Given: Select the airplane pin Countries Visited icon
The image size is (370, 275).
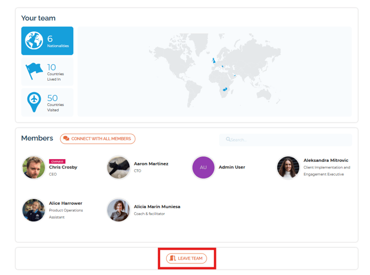Looking at the screenshot, I should (34, 102).
